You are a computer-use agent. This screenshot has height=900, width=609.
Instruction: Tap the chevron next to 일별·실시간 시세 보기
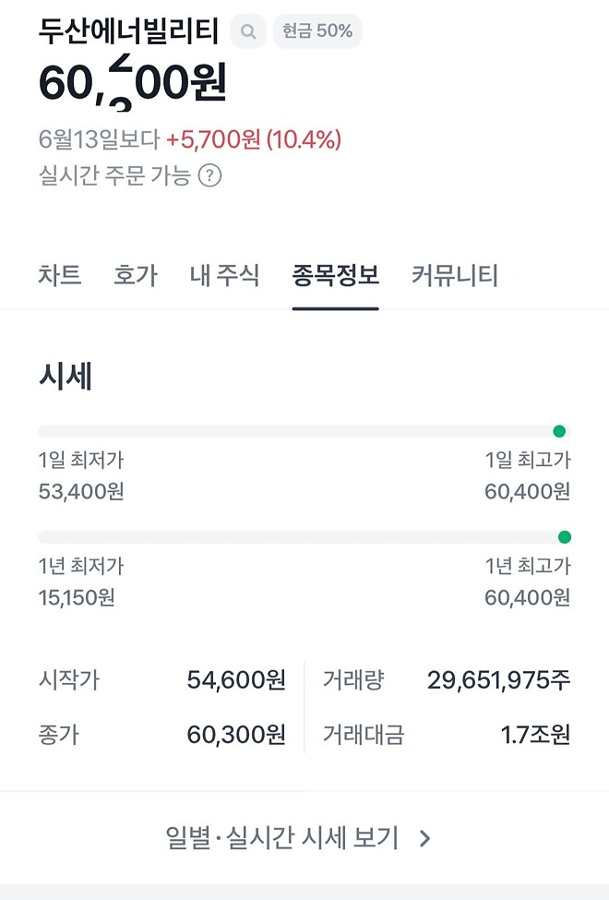425,839
